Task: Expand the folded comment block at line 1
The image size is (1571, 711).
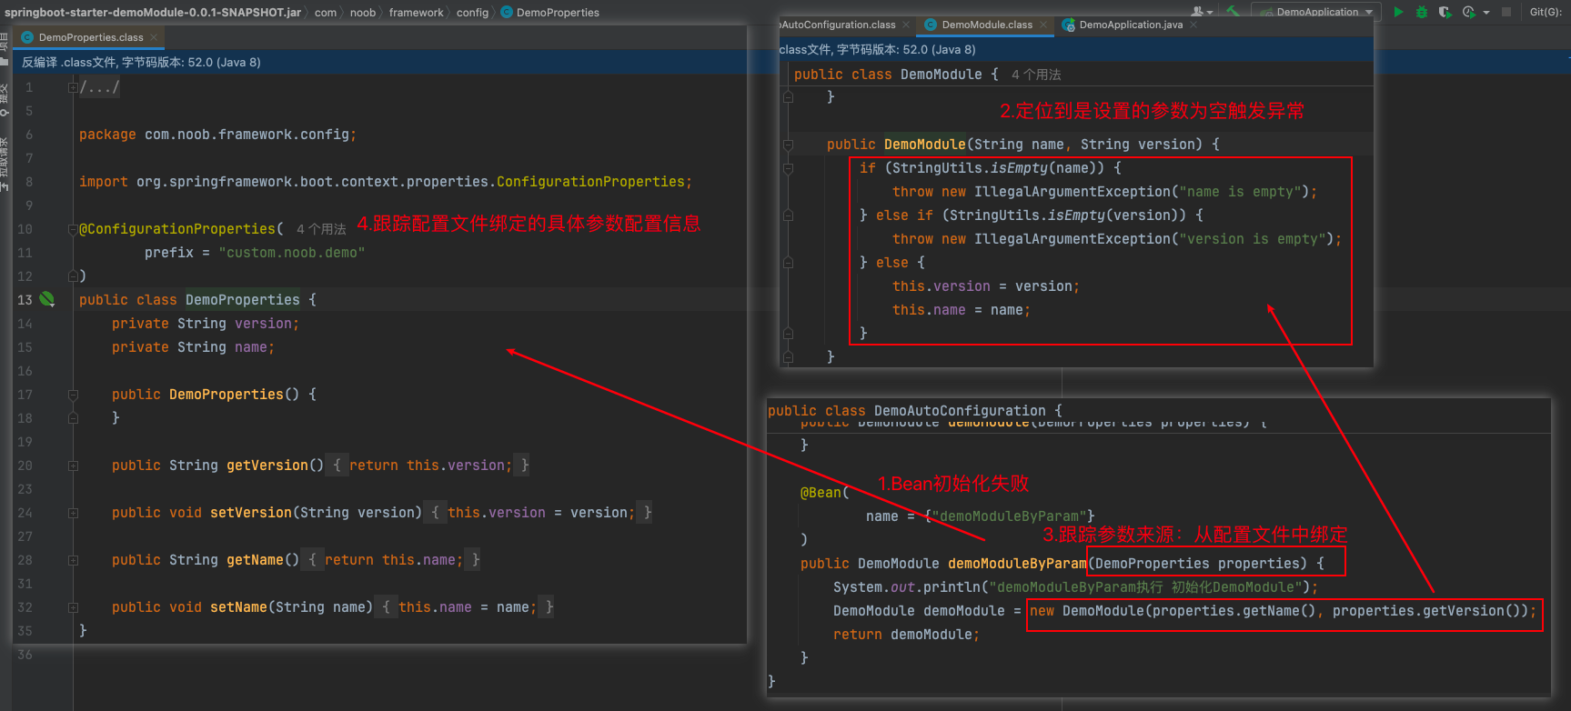Action: tap(73, 87)
